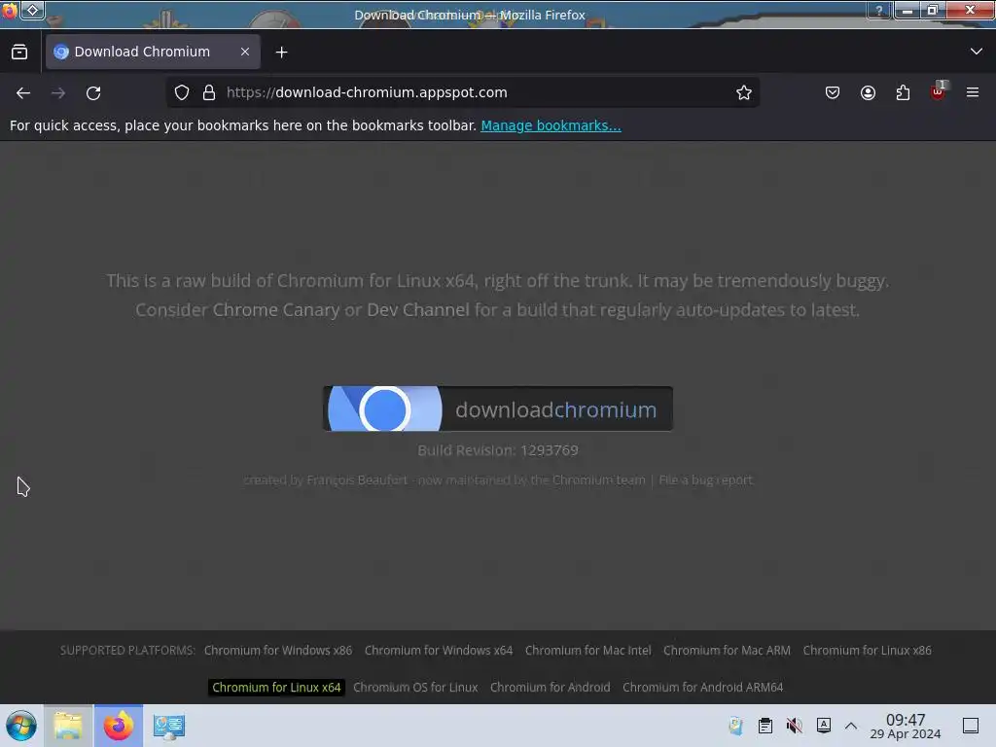Click the show desktop button

[971, 726]
